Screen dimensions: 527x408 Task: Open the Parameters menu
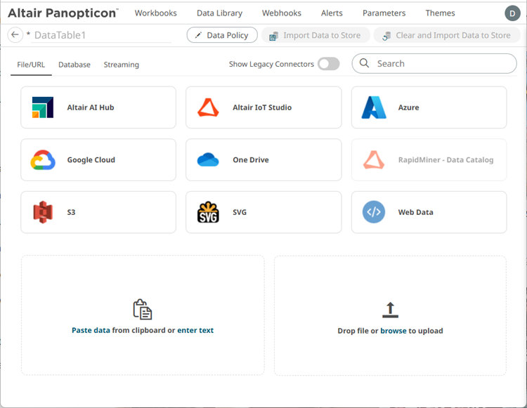[x=384, y=13]
